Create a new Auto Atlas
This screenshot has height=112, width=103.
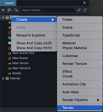click(x=80, y=92)
